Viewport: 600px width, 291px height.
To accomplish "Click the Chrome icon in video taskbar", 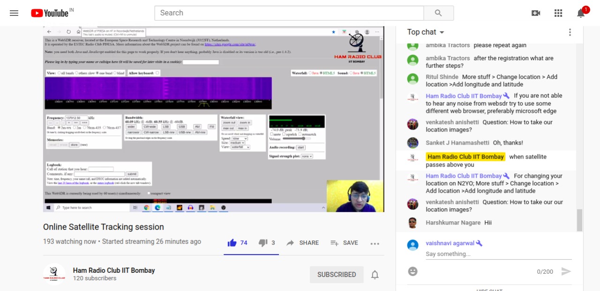I will click(x=146, y=207).
